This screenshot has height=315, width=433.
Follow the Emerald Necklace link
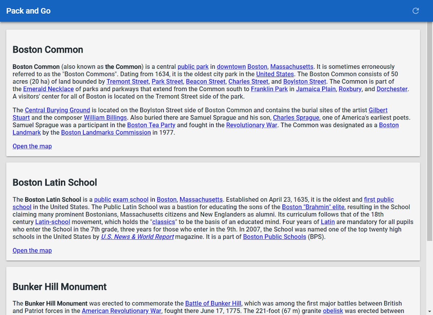tap(48, 89)
